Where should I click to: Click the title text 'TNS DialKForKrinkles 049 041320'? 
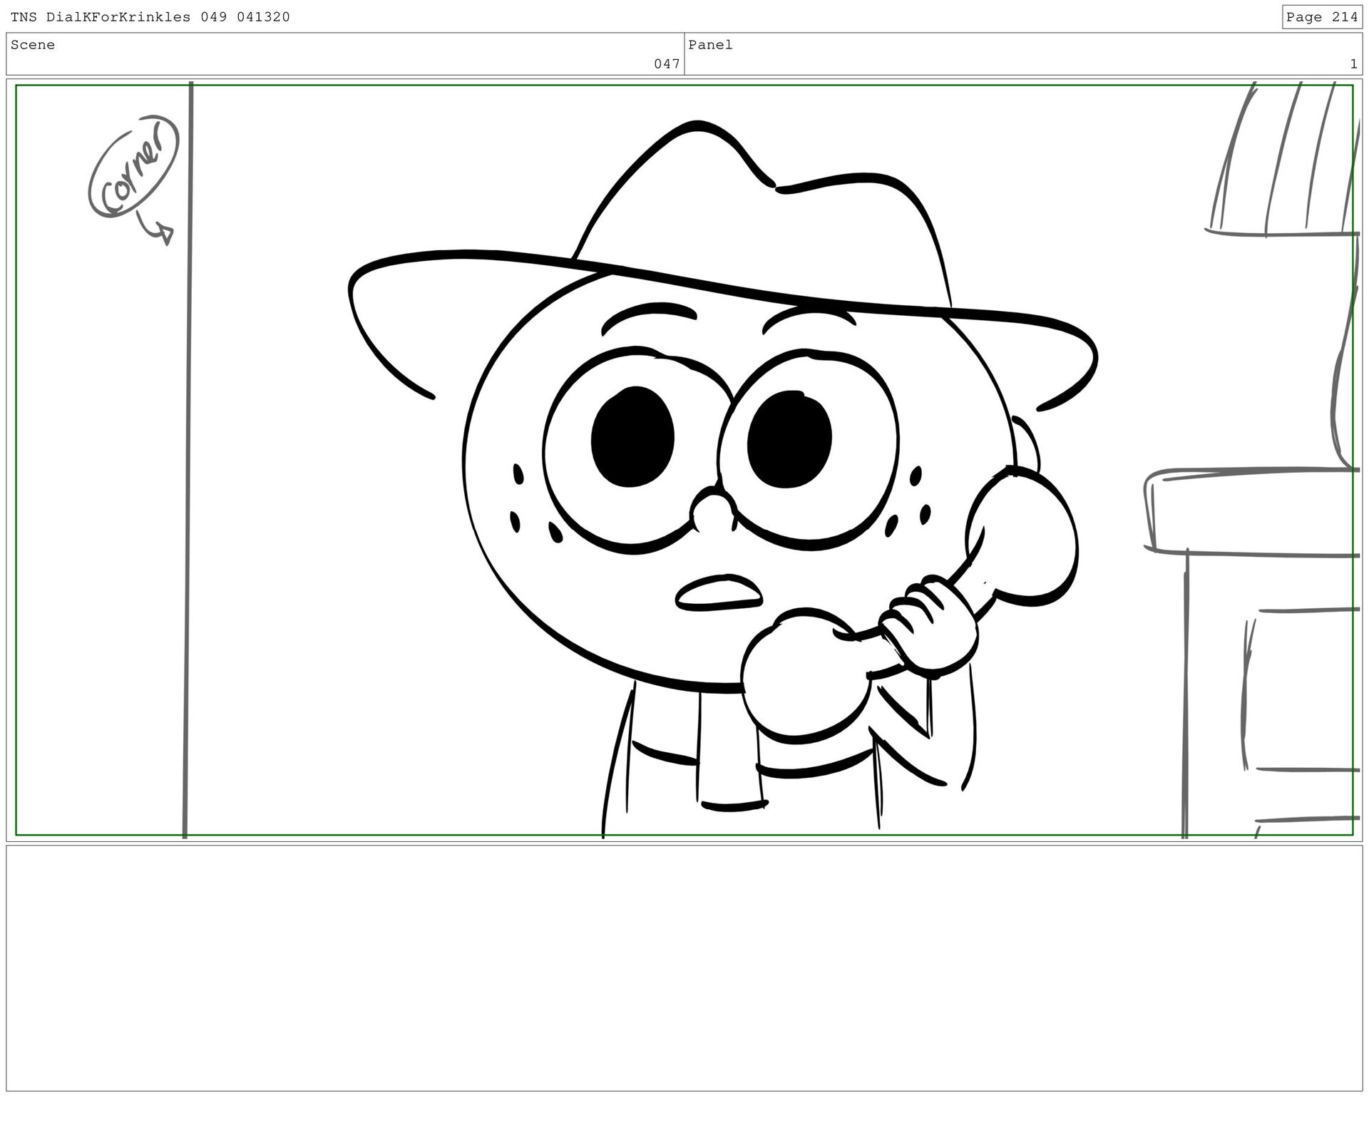click(150, 17)
